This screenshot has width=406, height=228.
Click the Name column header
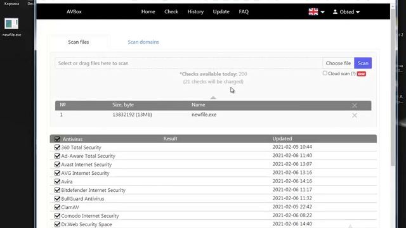(199, 104)
